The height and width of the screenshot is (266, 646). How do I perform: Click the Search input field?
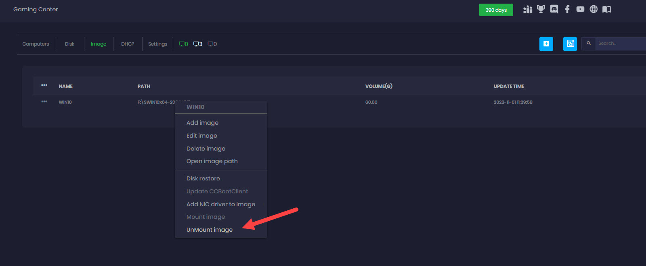(620, 44)
